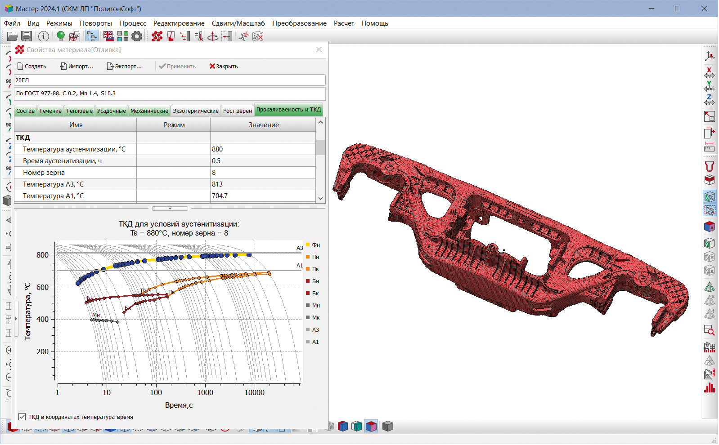The image size is (719, 445).
Task: Open the 'Расчет' menu
Action: click(x=344, y=23)
